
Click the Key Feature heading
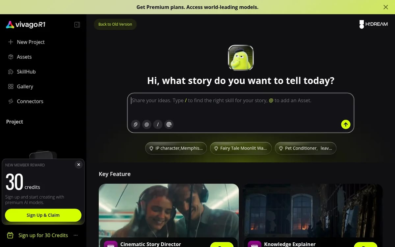115,174
